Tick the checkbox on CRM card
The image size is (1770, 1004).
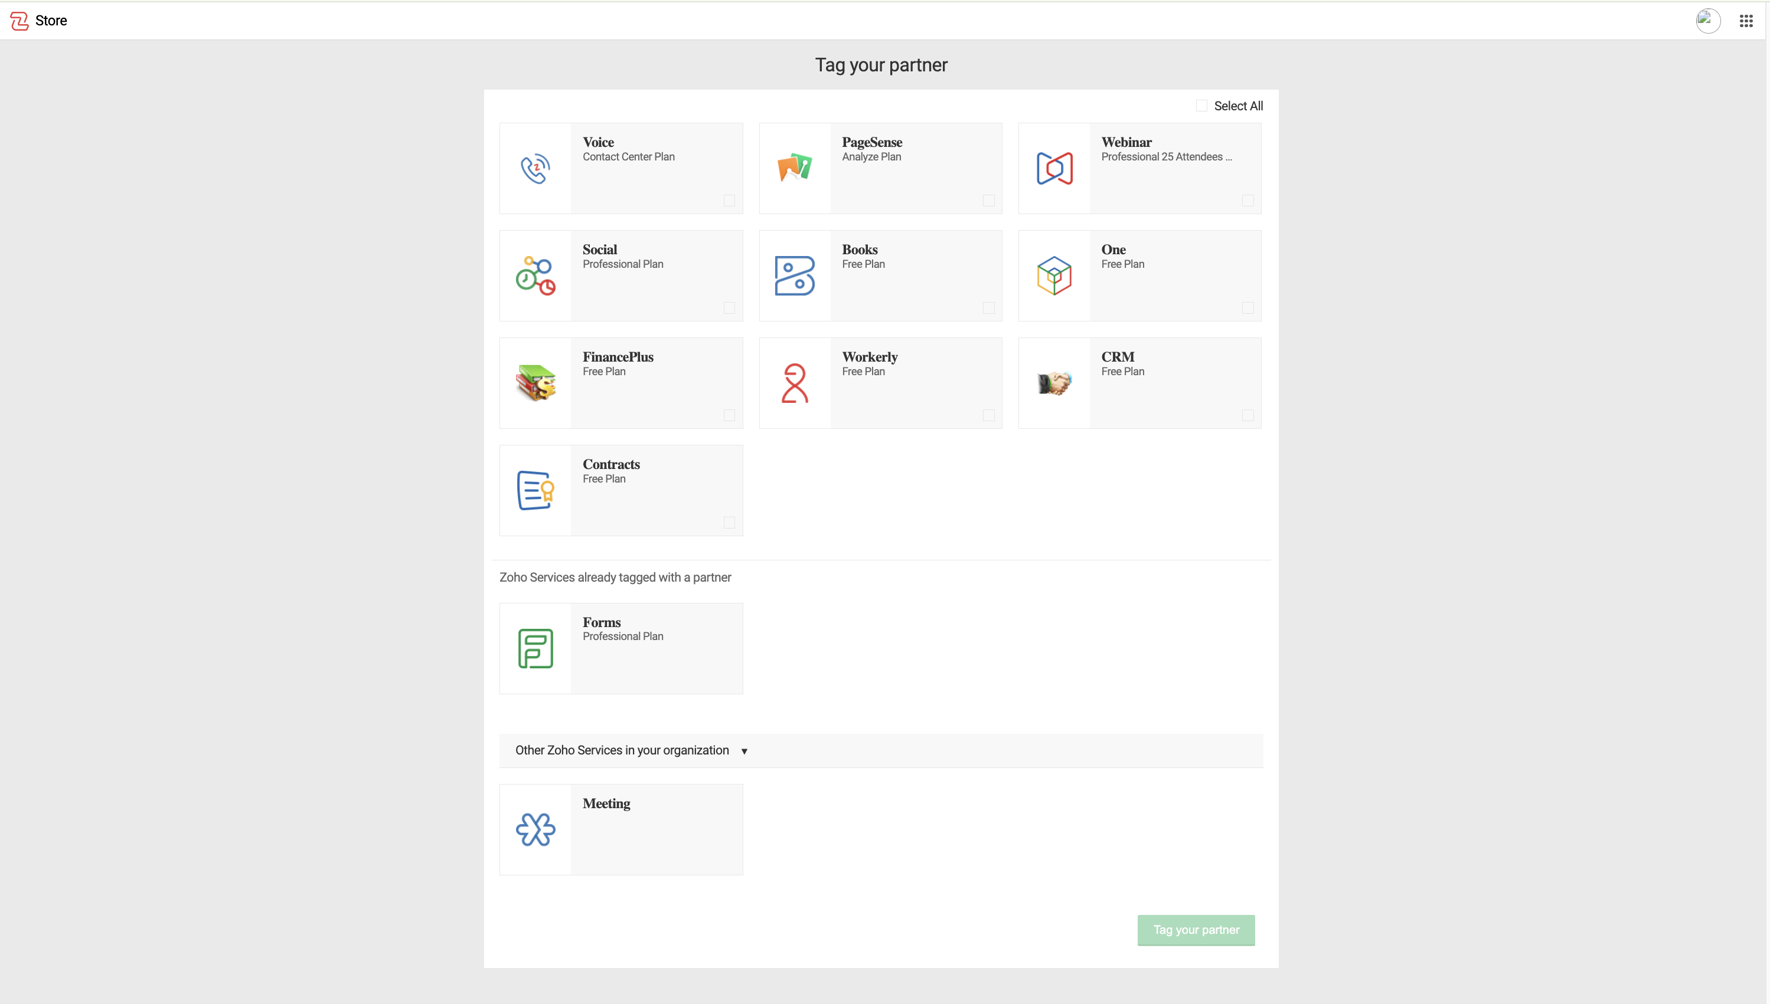click(1248, 415)
